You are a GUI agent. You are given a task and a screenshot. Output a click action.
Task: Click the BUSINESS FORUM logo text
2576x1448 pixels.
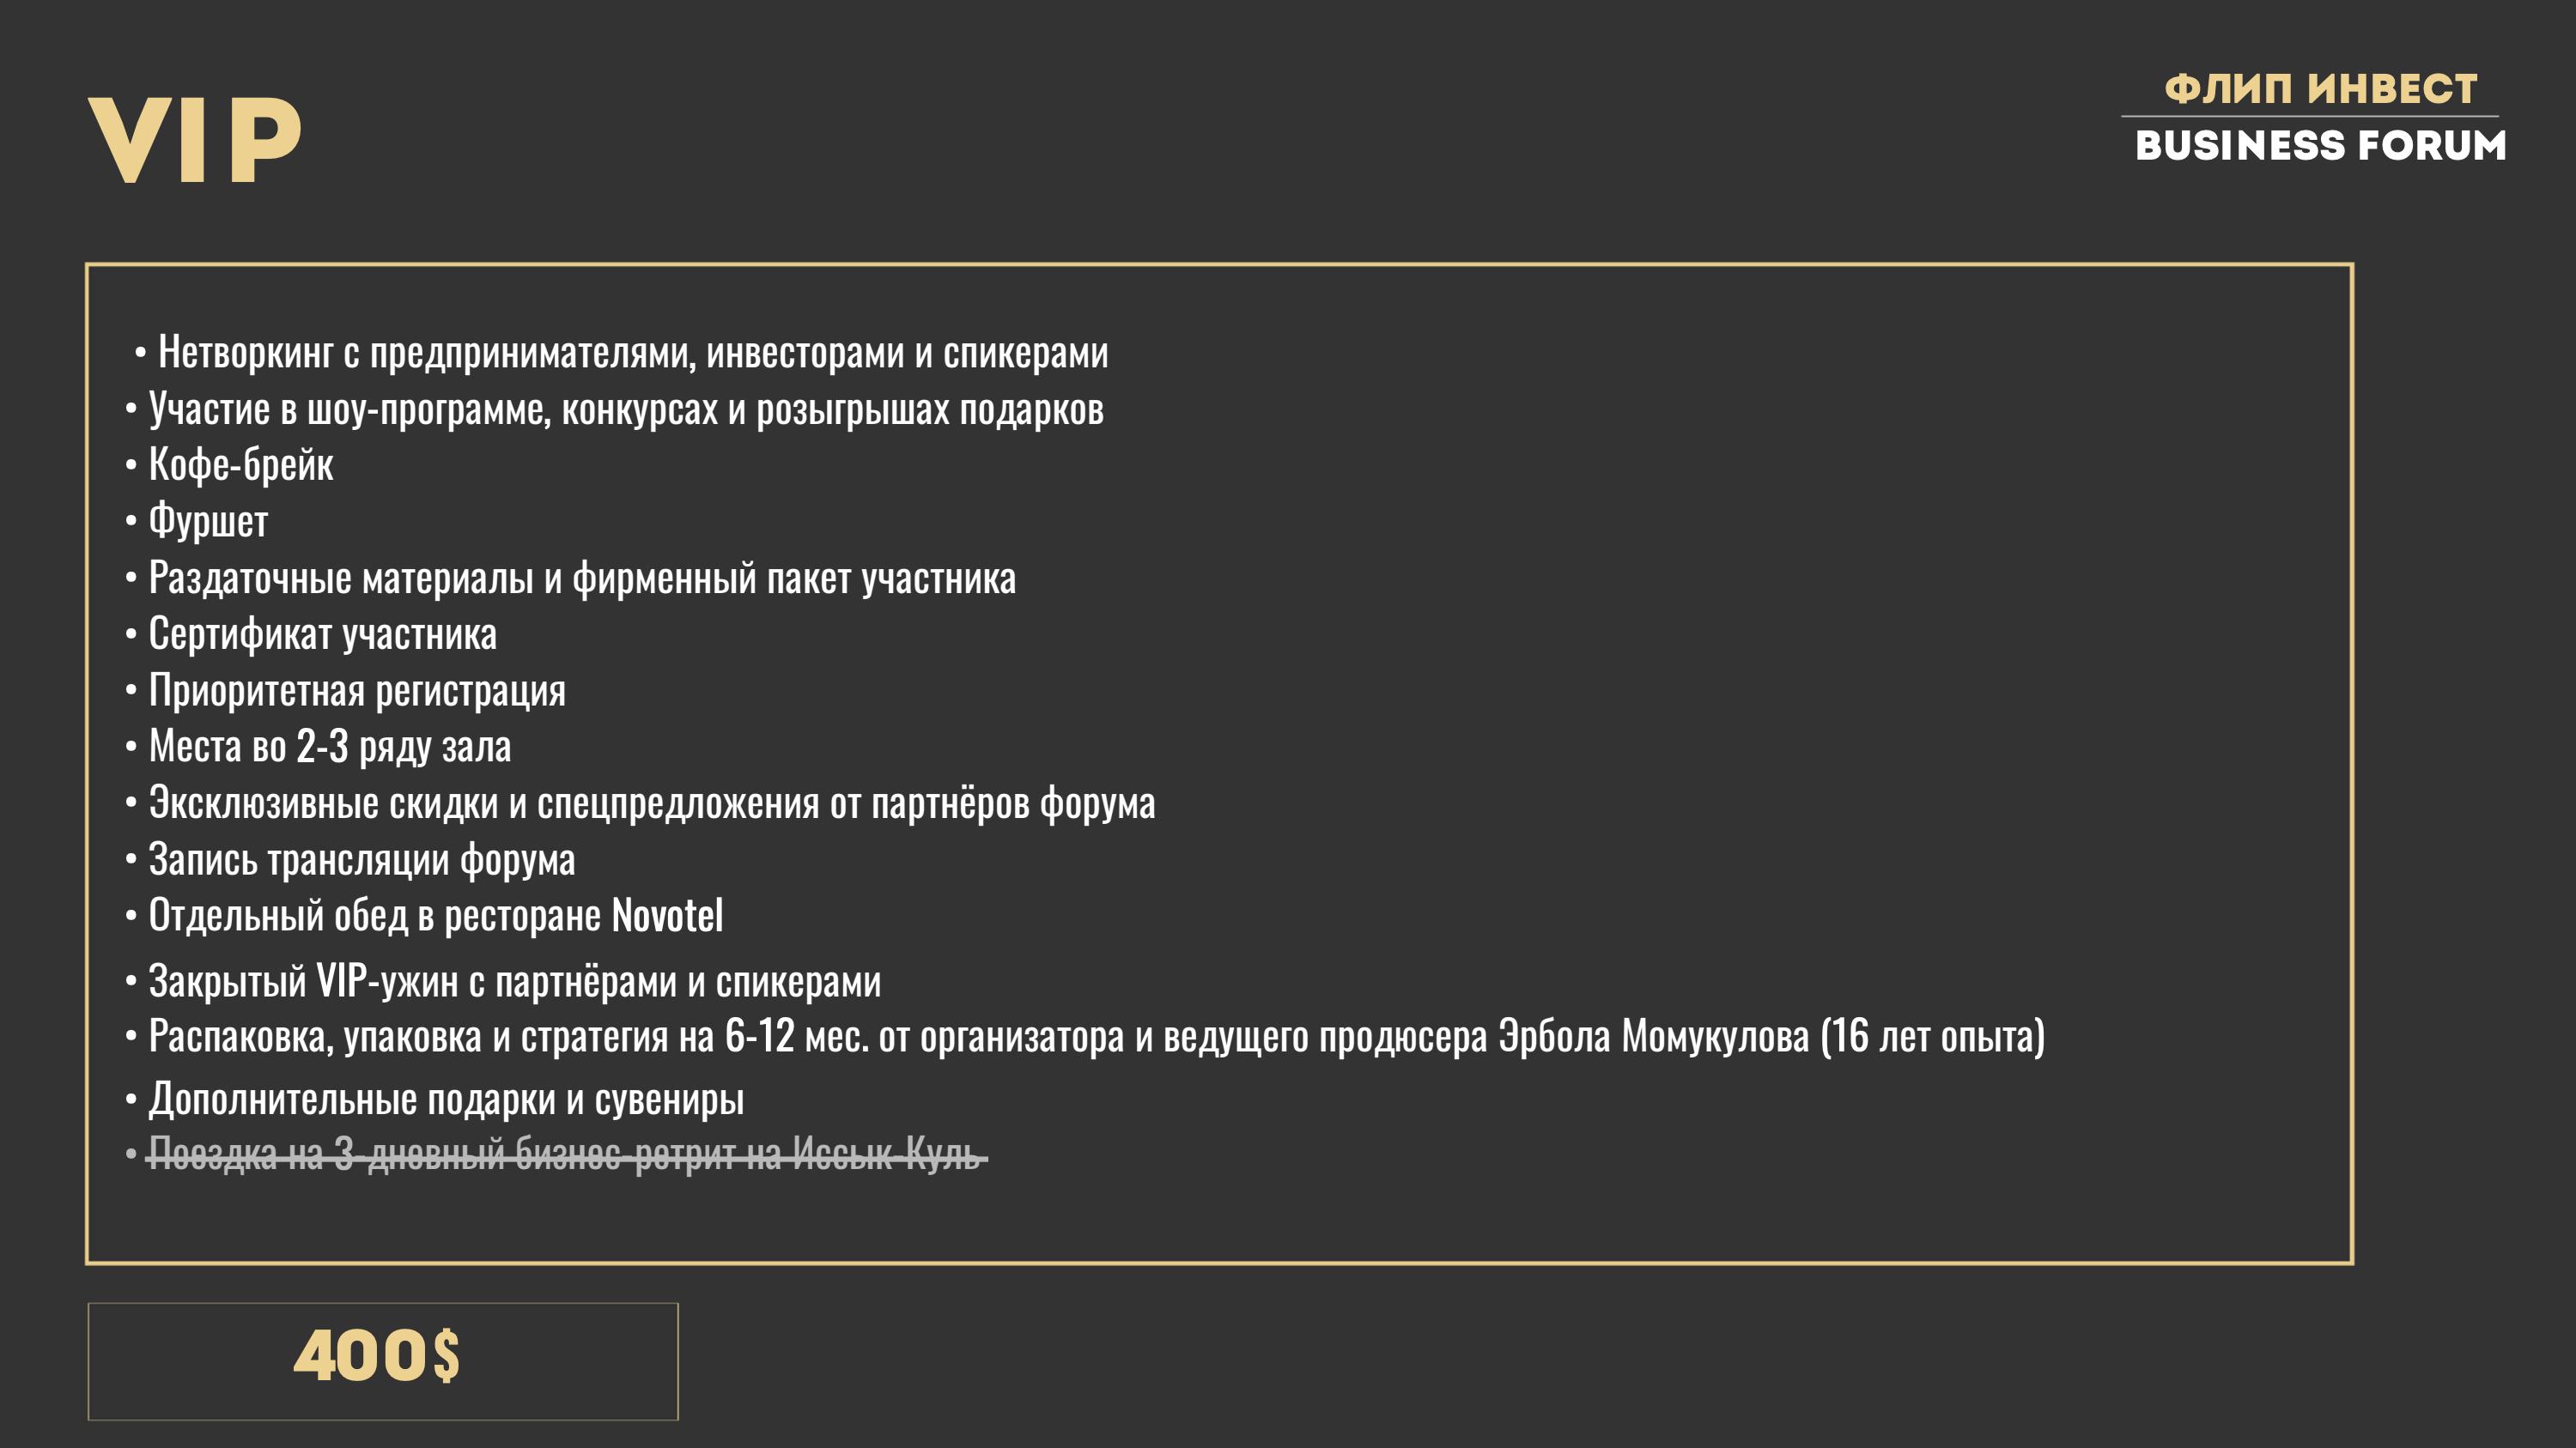(2320, 146)
